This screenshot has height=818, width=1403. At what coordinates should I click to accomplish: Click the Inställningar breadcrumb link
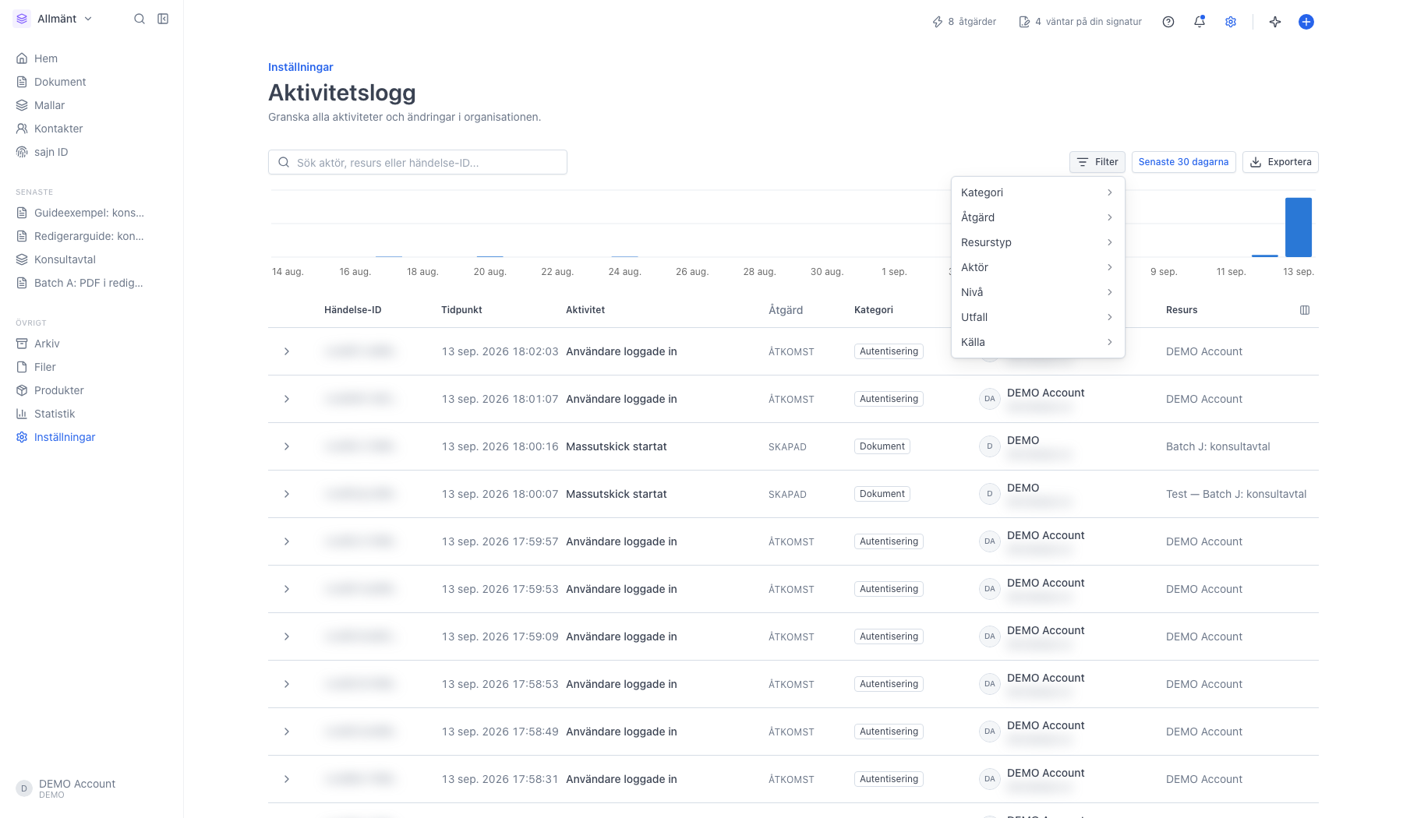(301, 67)
